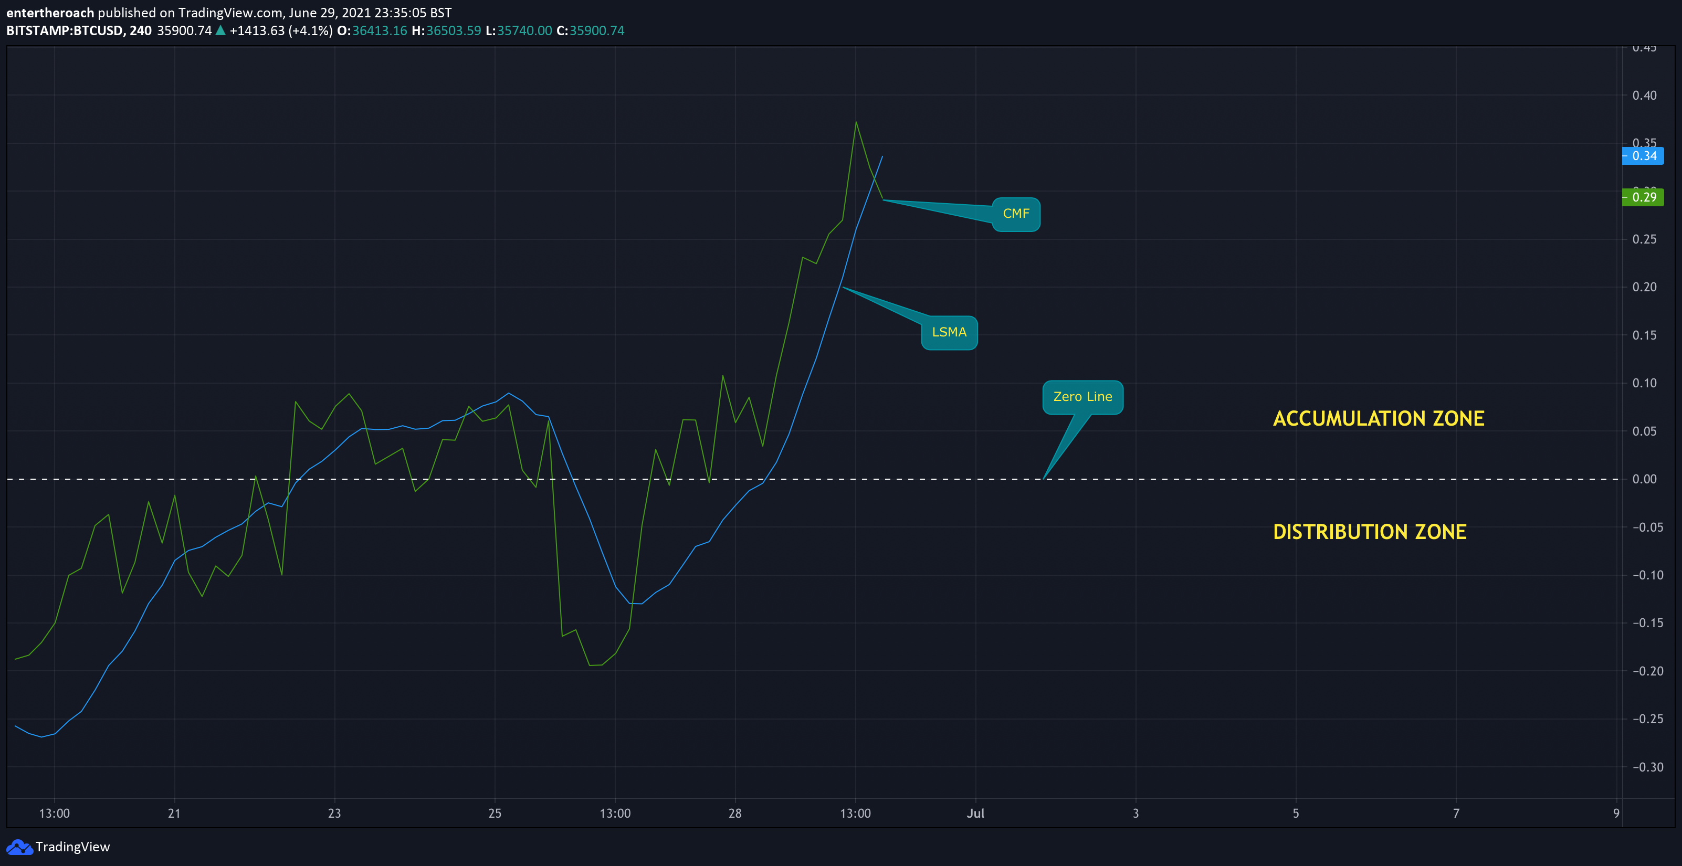Click the entertheroach author name
This screenshot has height=866, width=1682.
[x=50, y=13]
